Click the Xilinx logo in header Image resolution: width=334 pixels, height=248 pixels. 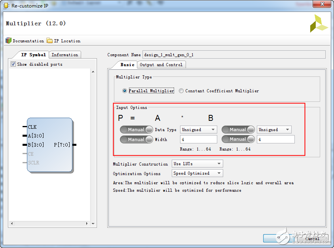tap(319, 24)
